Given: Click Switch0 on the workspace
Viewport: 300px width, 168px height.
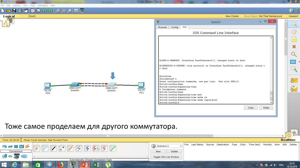Looking at the screenshot, I should [x=75, y=85].
